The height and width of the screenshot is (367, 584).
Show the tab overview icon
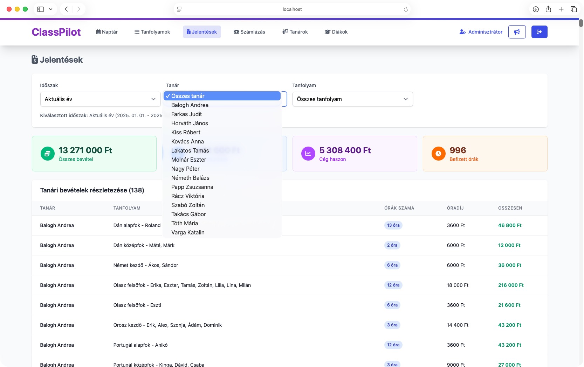pyautogui.click(x=573, y=9)
